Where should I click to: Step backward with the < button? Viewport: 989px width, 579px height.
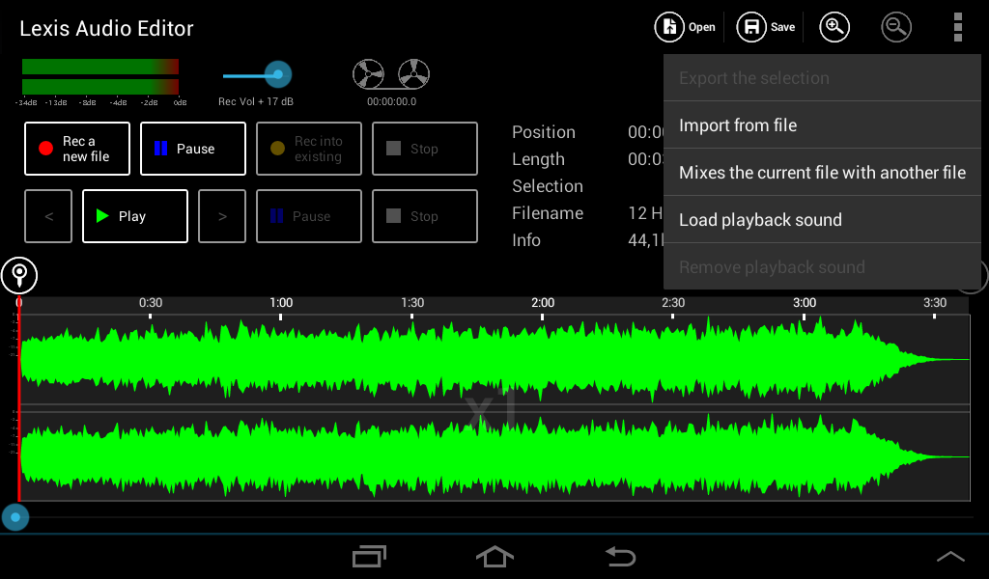point(48,216)
